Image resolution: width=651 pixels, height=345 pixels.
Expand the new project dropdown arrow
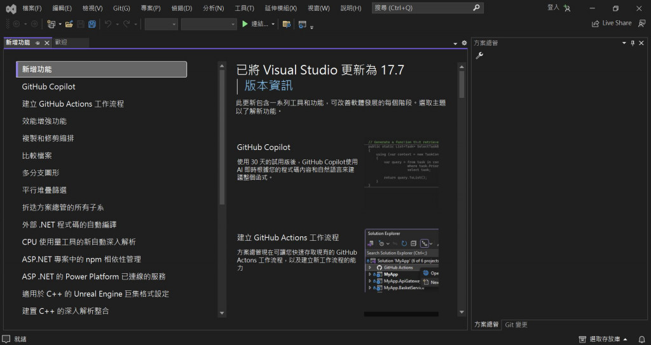coord(60,24)
